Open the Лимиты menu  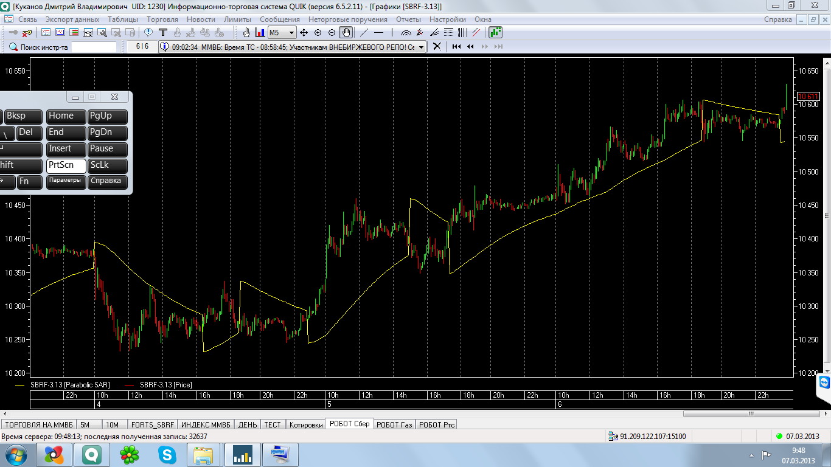pos(237,19)
